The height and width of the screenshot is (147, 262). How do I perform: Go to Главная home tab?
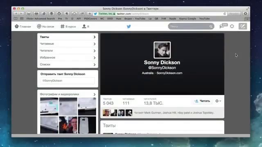[x=23, y=27]
